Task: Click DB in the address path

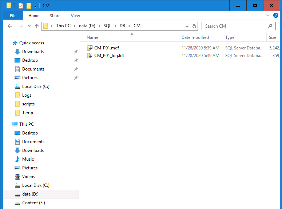Action: [x=122, y=26]
